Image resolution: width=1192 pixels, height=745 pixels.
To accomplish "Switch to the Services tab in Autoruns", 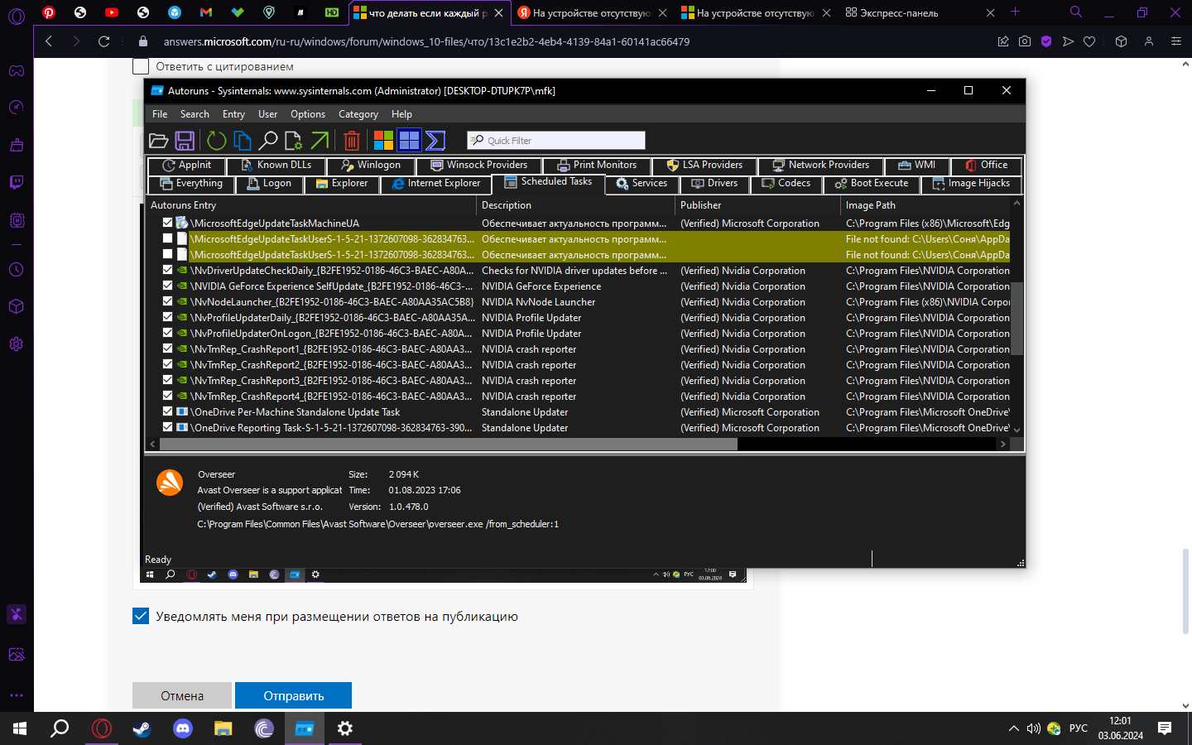I will click(642, 184).
